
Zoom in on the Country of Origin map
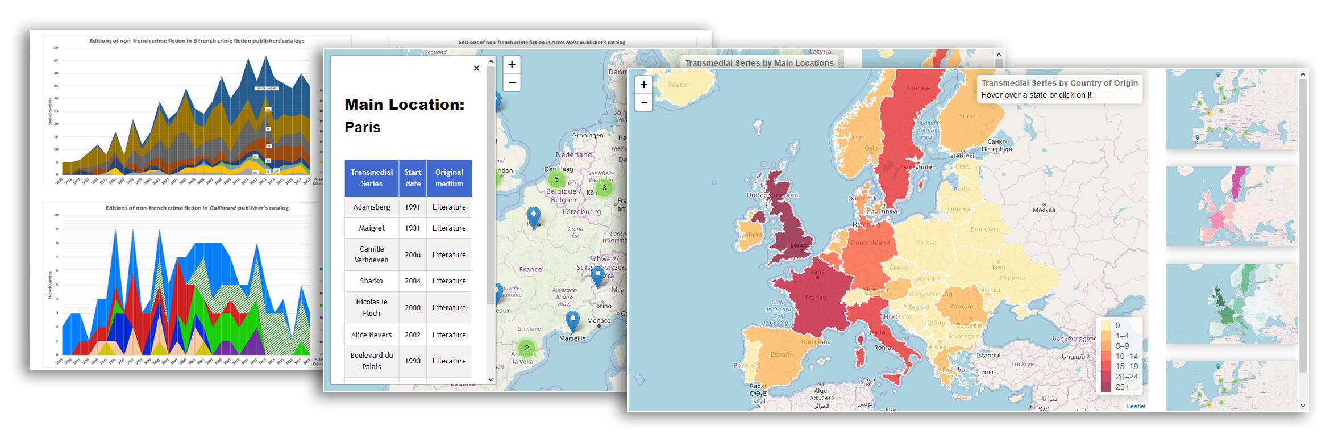click(x=643, y=85)
